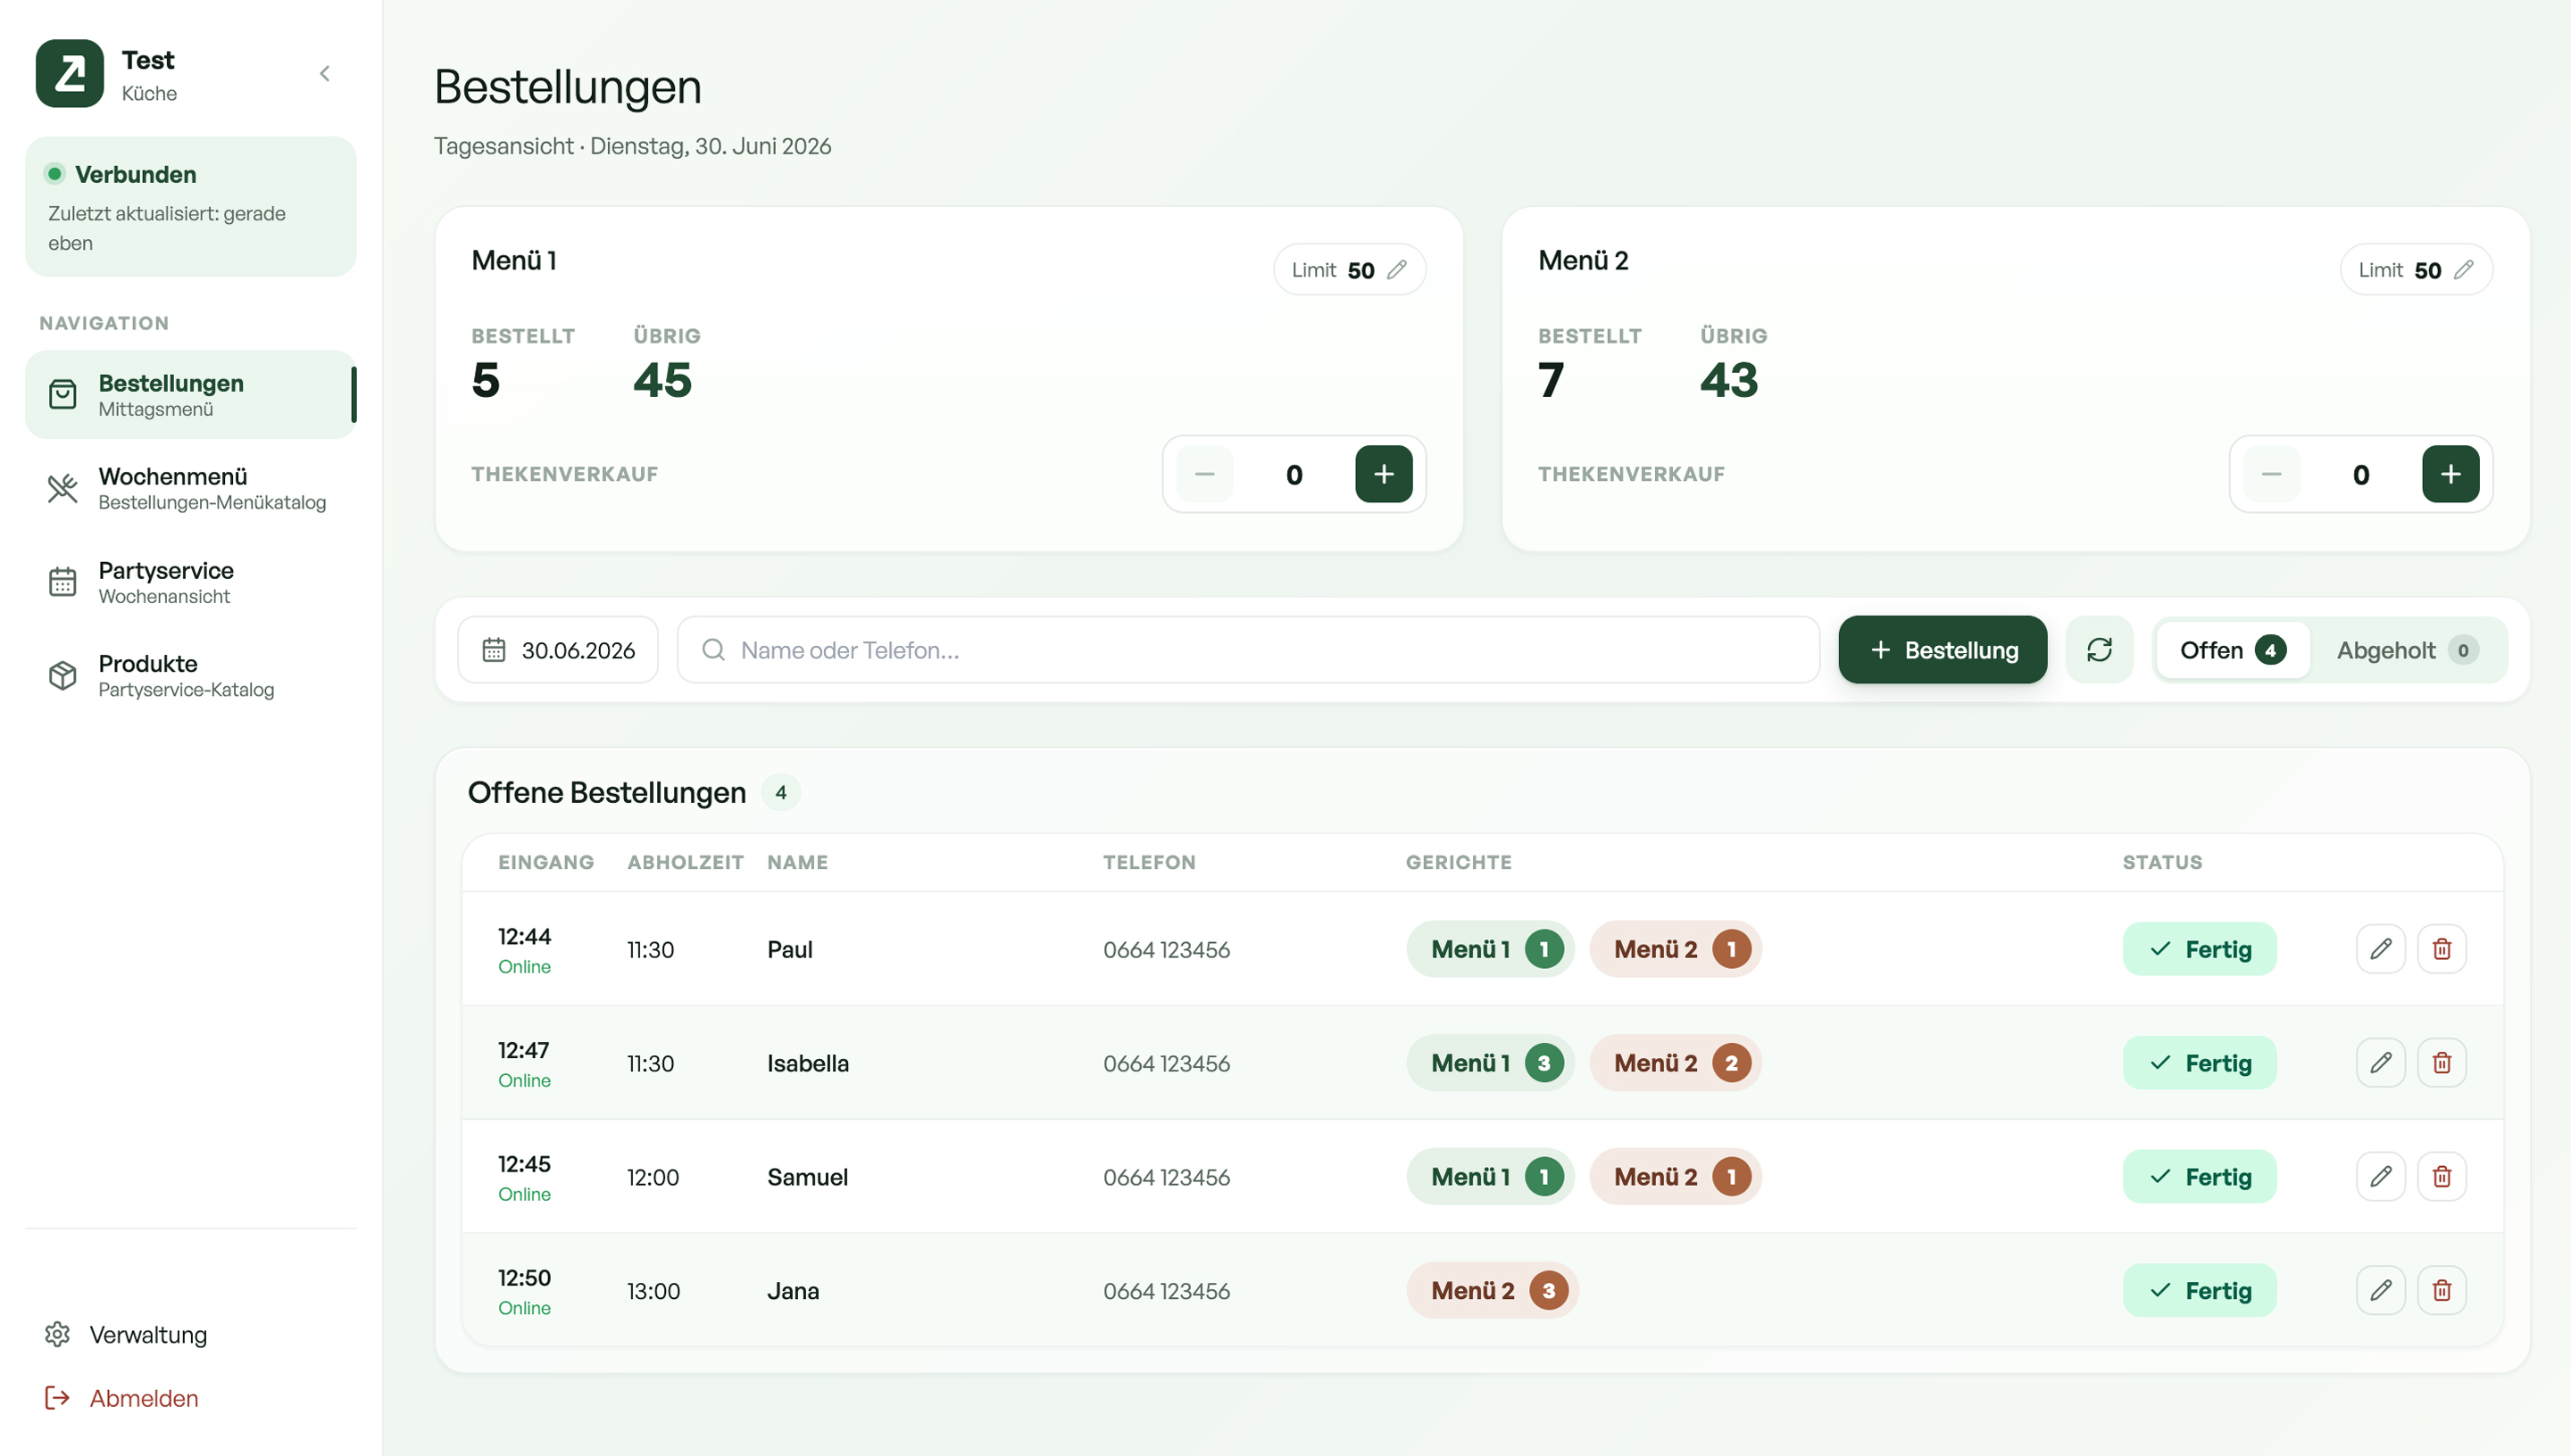Viewport: 2571px width, 1456px height.
Task: Click Samuel's pickup time 12:00
Action: coord(653,1178)
